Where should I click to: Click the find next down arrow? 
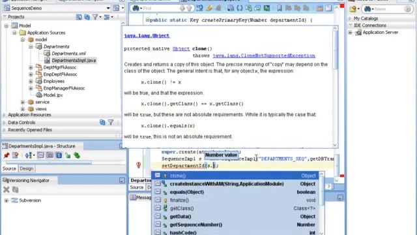pyautogui.click(x=182, y=8)
